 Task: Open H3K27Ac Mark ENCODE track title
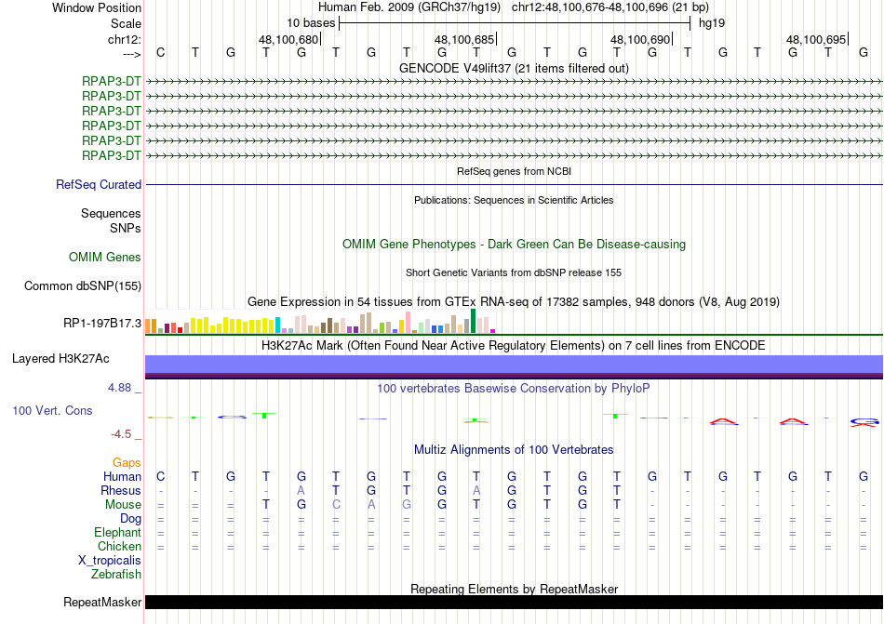coord(514,345)
